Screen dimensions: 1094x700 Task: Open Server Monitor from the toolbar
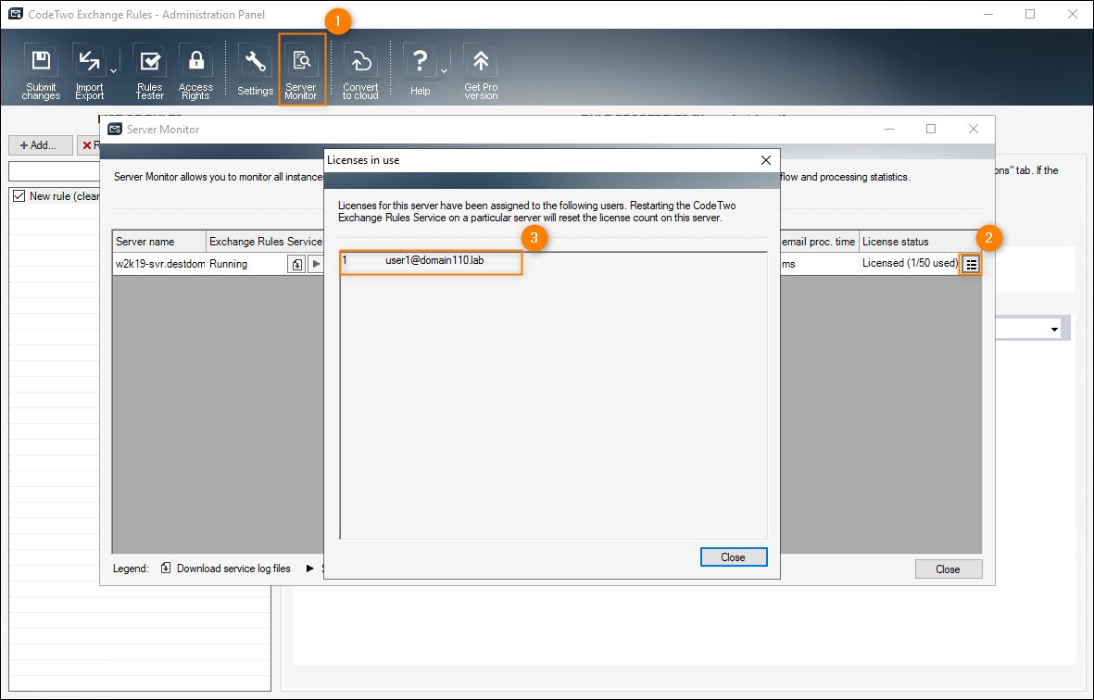click(x=301, y=69)
